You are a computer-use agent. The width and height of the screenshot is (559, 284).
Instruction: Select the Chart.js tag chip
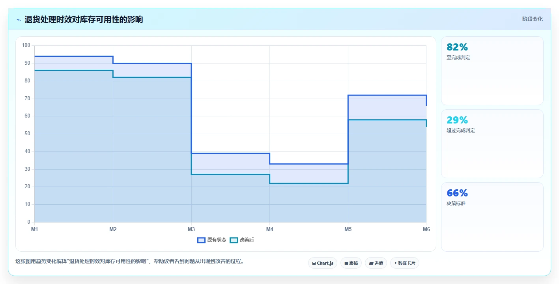[323, 263]
